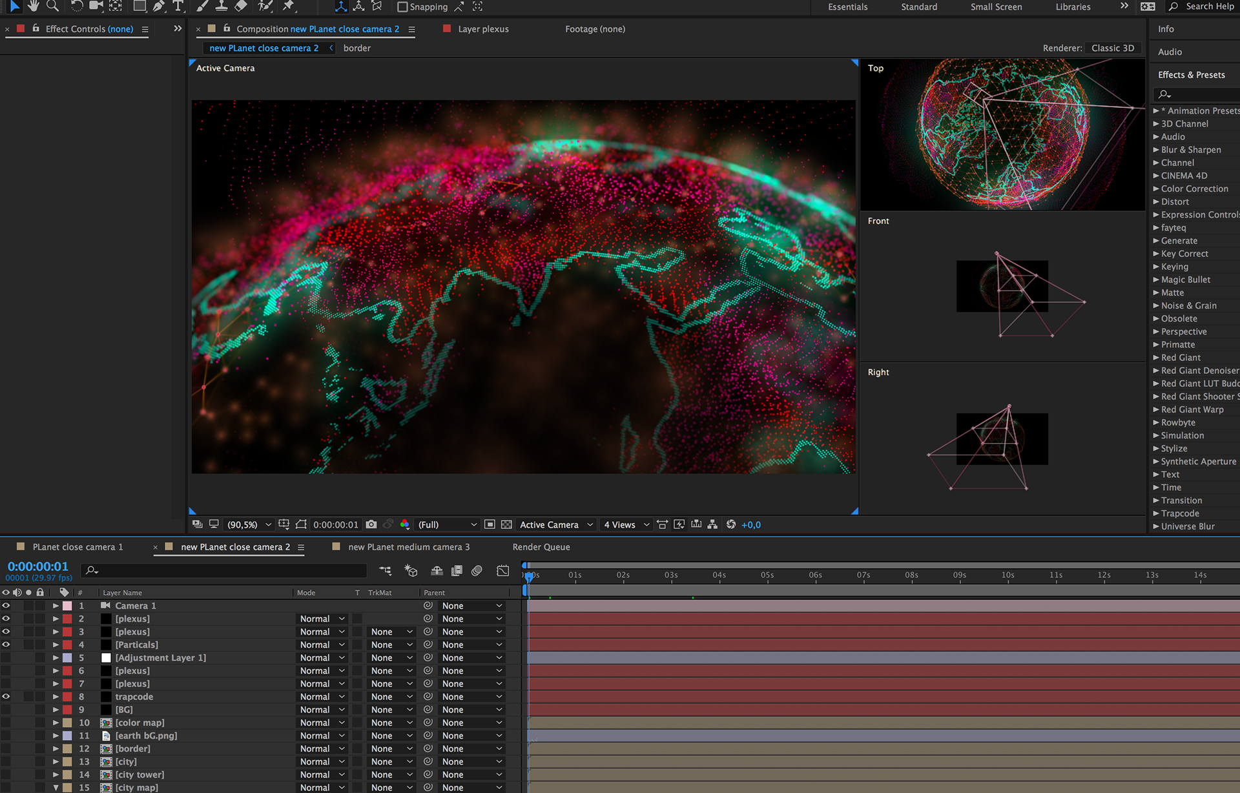Screen dimensions: 1240x793
Task: Click the pink label swatch of Camera 1
Action: [67, 606]
